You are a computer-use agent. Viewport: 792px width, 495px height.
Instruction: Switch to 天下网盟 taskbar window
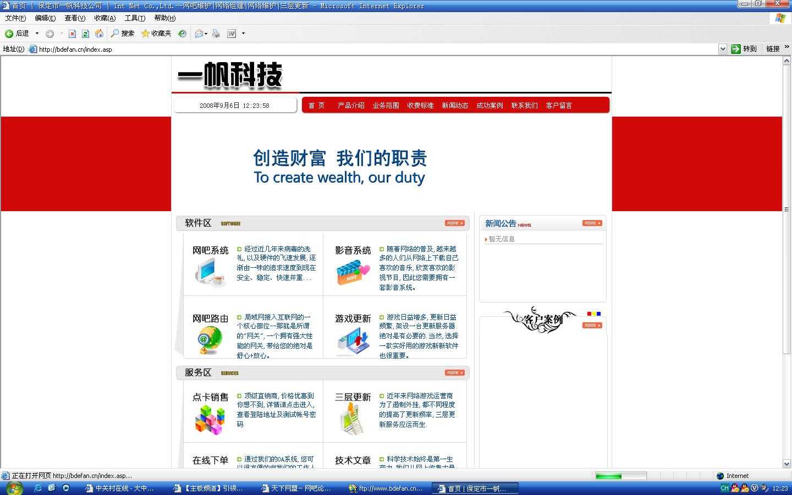point(298,488)
